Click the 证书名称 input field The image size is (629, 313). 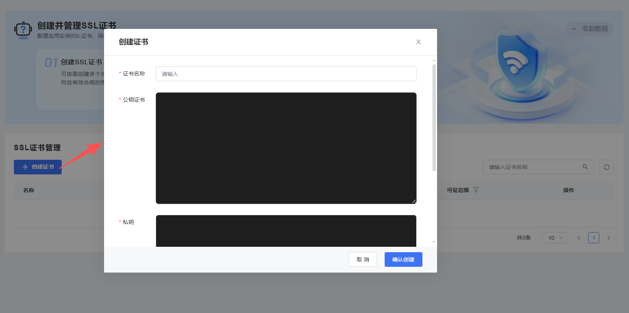[286, 74]
